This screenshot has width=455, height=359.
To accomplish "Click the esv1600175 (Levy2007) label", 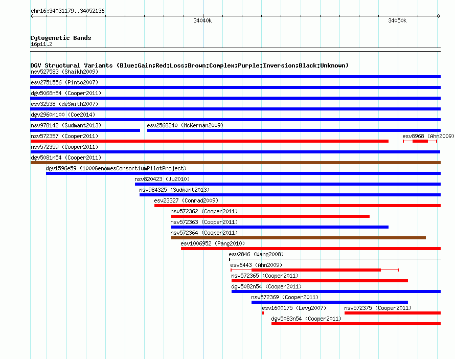I will 294,308.
